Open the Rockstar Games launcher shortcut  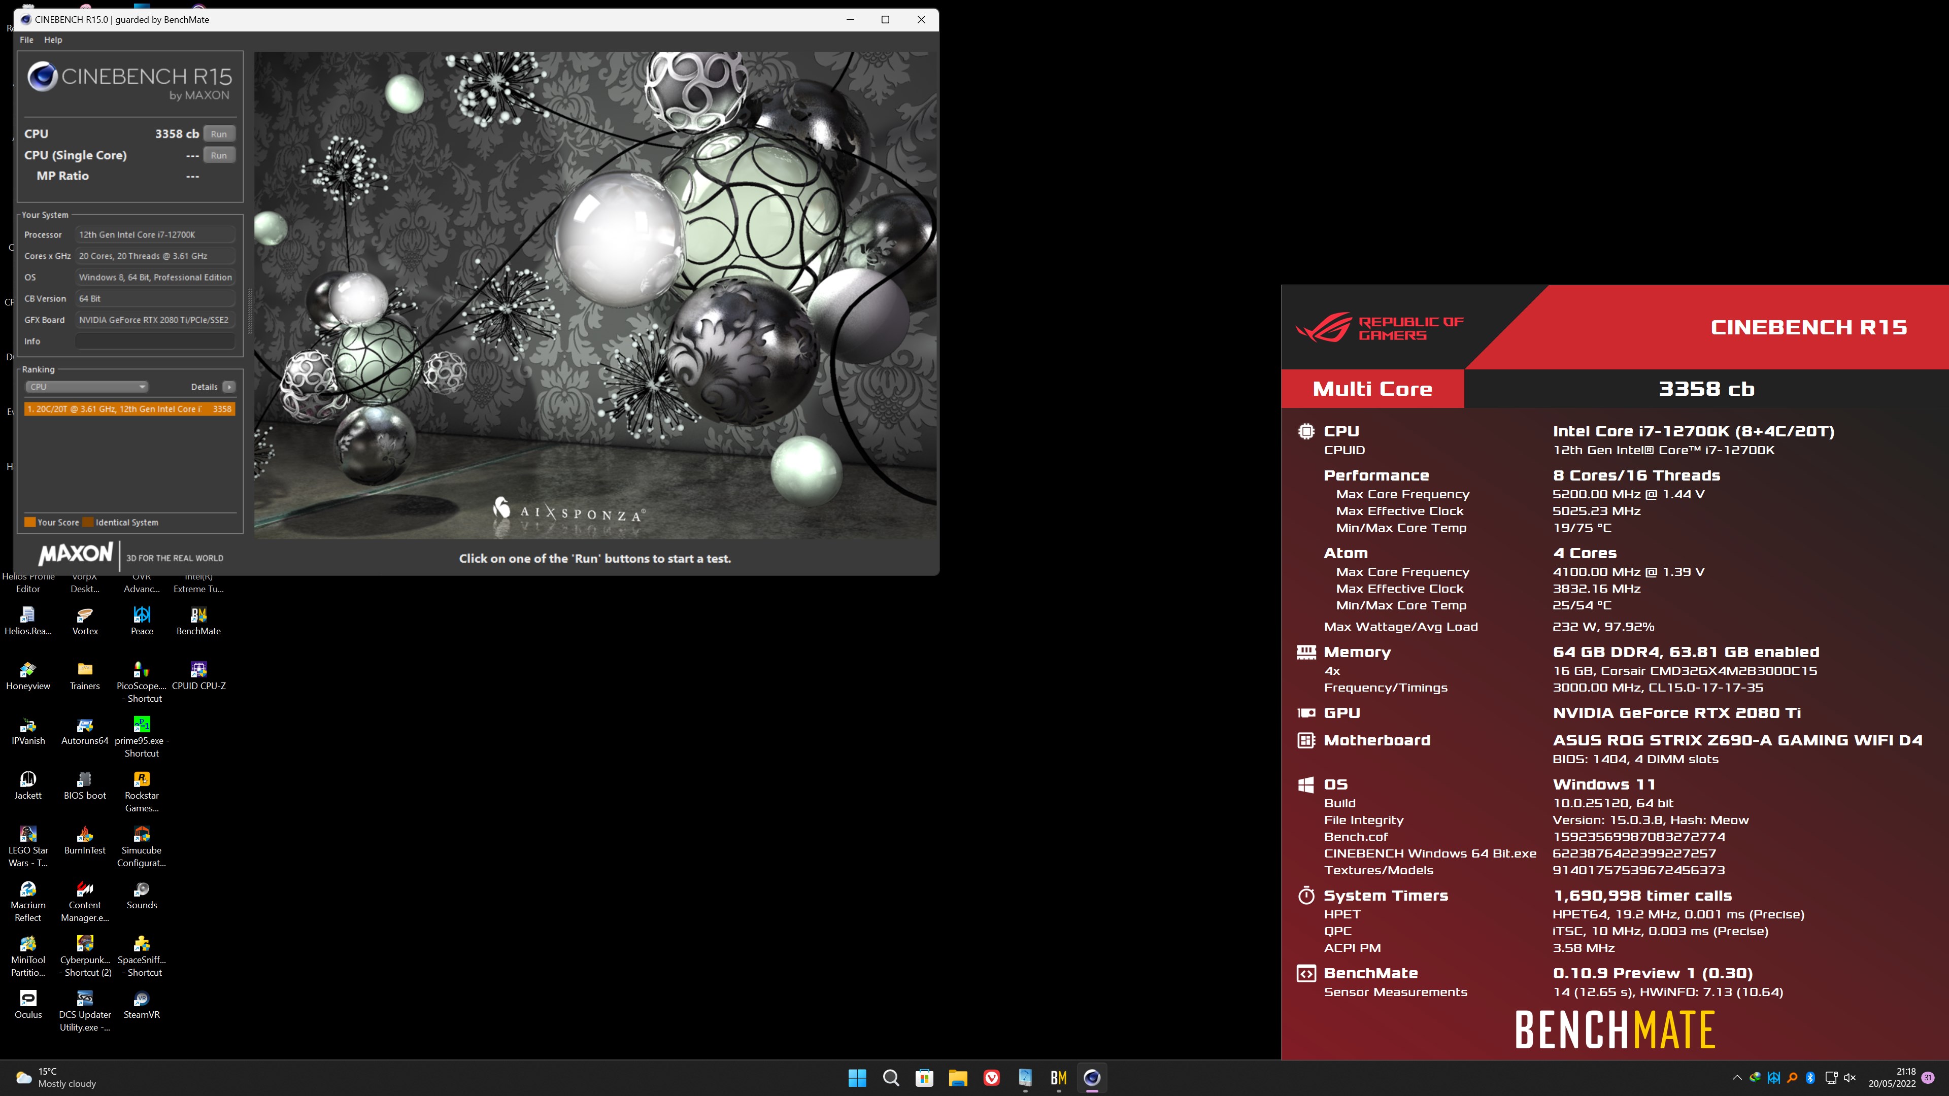point(142,791)
